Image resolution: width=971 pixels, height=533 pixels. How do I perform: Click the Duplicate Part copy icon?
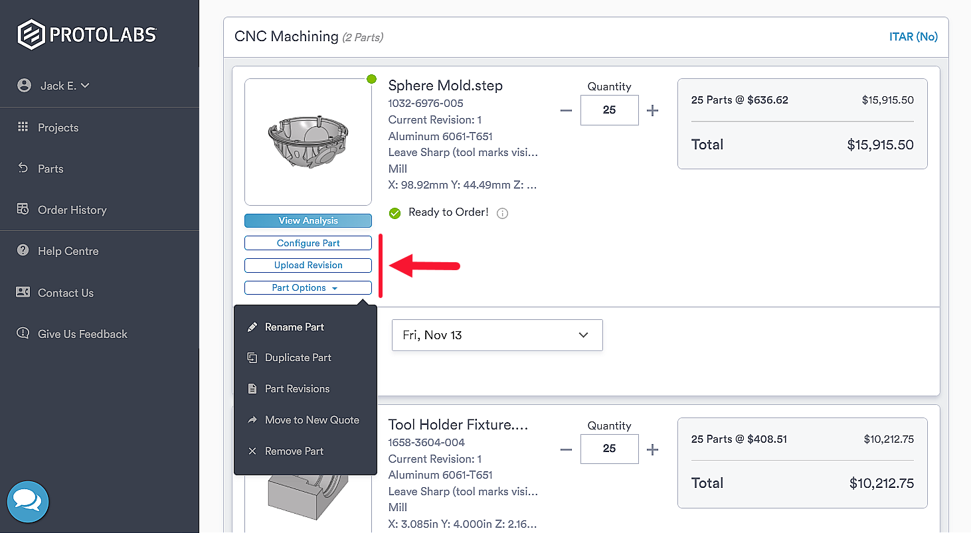(252, 358)
